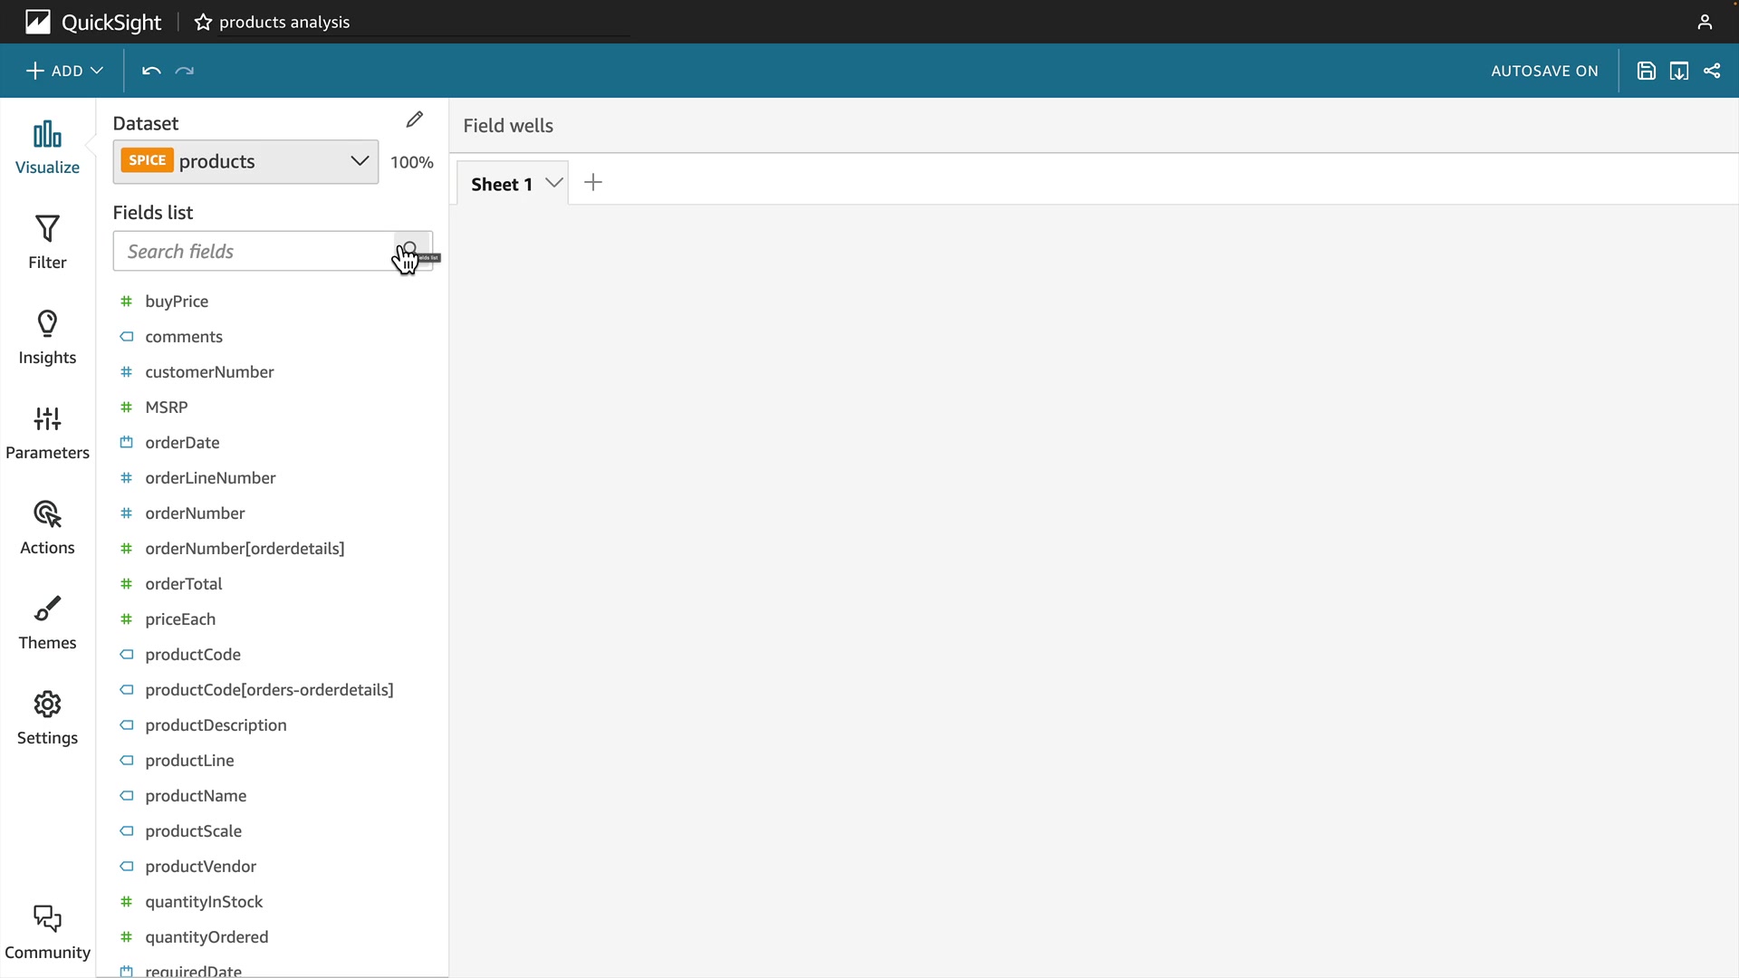Expand the Sheet 1 chevron menu
The width and height of the screenshot is (1739, 978).
pos(554,183)
